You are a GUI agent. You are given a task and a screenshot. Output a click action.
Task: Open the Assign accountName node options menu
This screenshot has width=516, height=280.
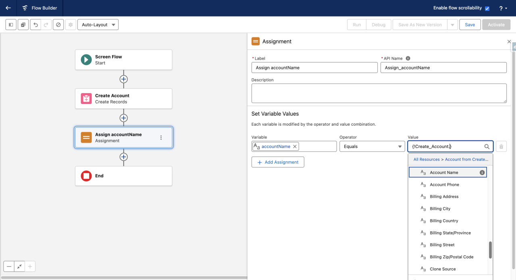(x=161, y=137)
